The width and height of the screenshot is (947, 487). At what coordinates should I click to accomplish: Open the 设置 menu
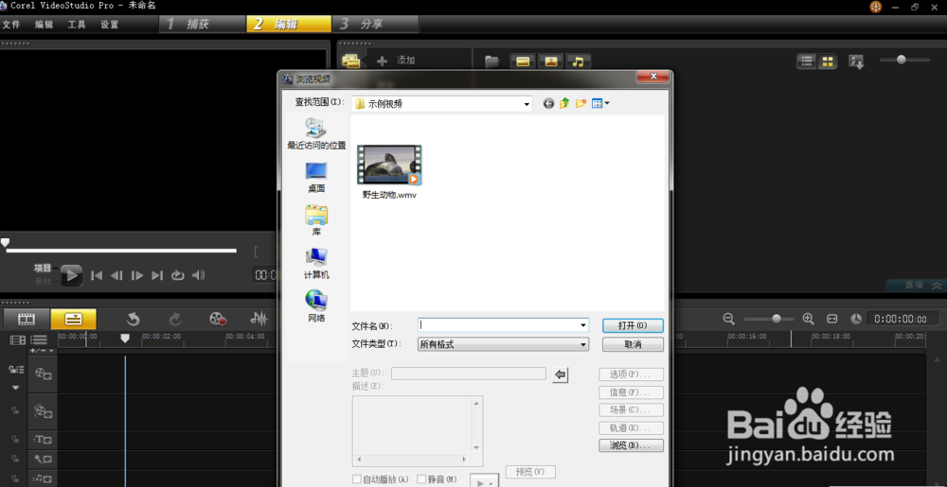[x=109, y=25]
